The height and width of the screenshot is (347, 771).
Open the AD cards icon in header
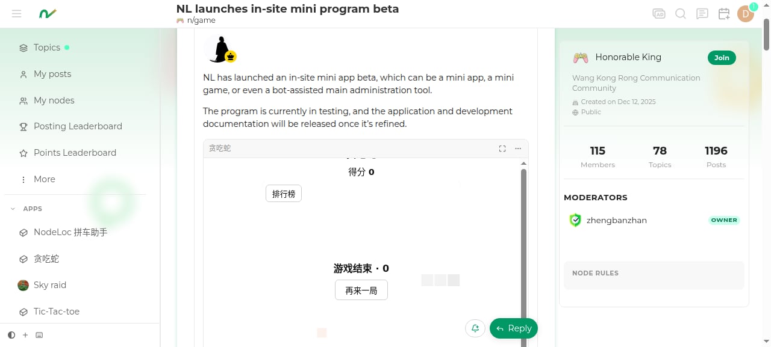click(659, 14)
